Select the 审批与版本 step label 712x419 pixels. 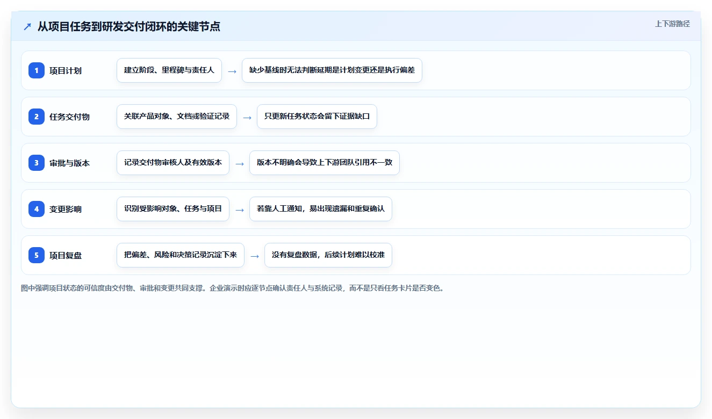pos(70,163)
